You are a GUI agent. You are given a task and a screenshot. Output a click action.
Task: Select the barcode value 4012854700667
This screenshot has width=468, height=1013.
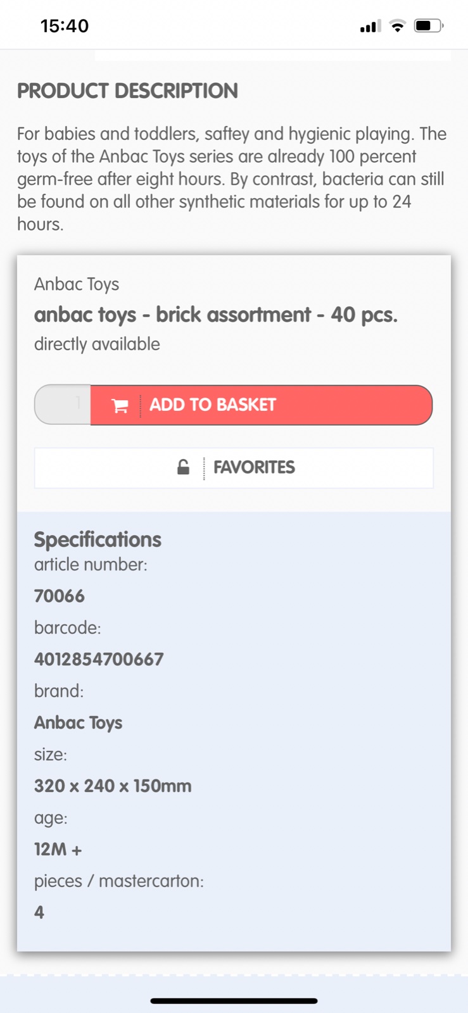pyautogui.click(x=99, y=659)
